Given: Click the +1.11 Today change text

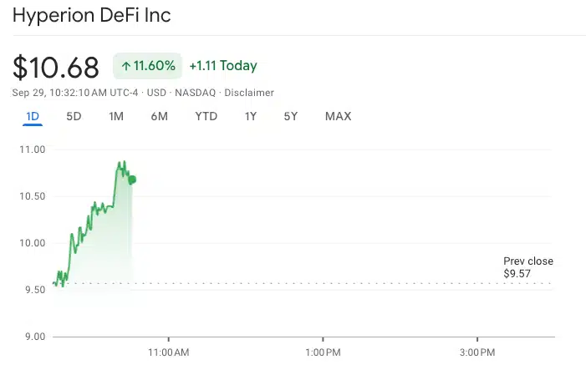Looking at the screenshot, I should (223, 65).
